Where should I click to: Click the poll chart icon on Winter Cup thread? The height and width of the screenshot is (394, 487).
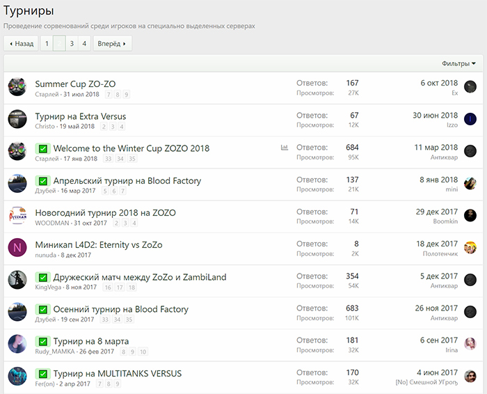point(285,148)
